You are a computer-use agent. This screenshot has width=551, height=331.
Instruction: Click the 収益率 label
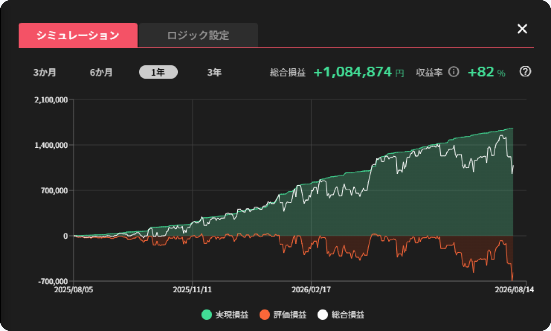[429, 72]
